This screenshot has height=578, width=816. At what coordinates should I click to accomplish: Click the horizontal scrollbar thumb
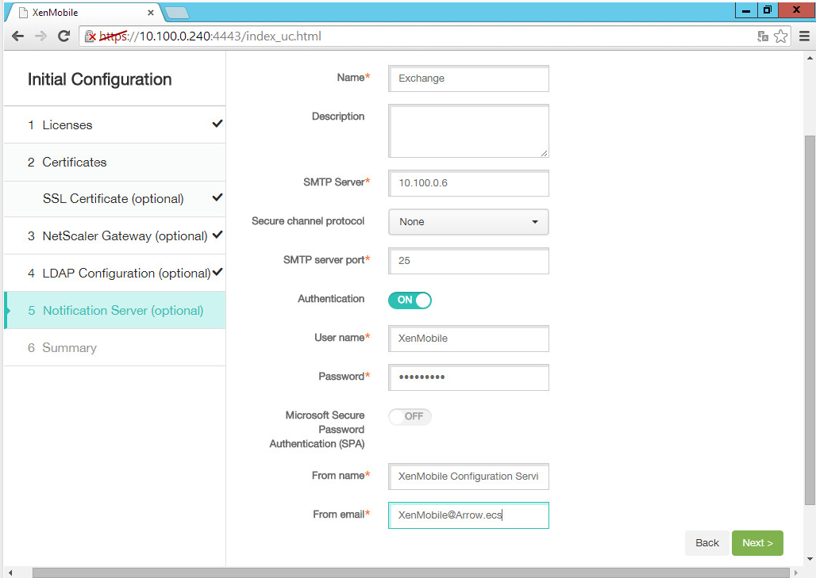pos(411,572)
